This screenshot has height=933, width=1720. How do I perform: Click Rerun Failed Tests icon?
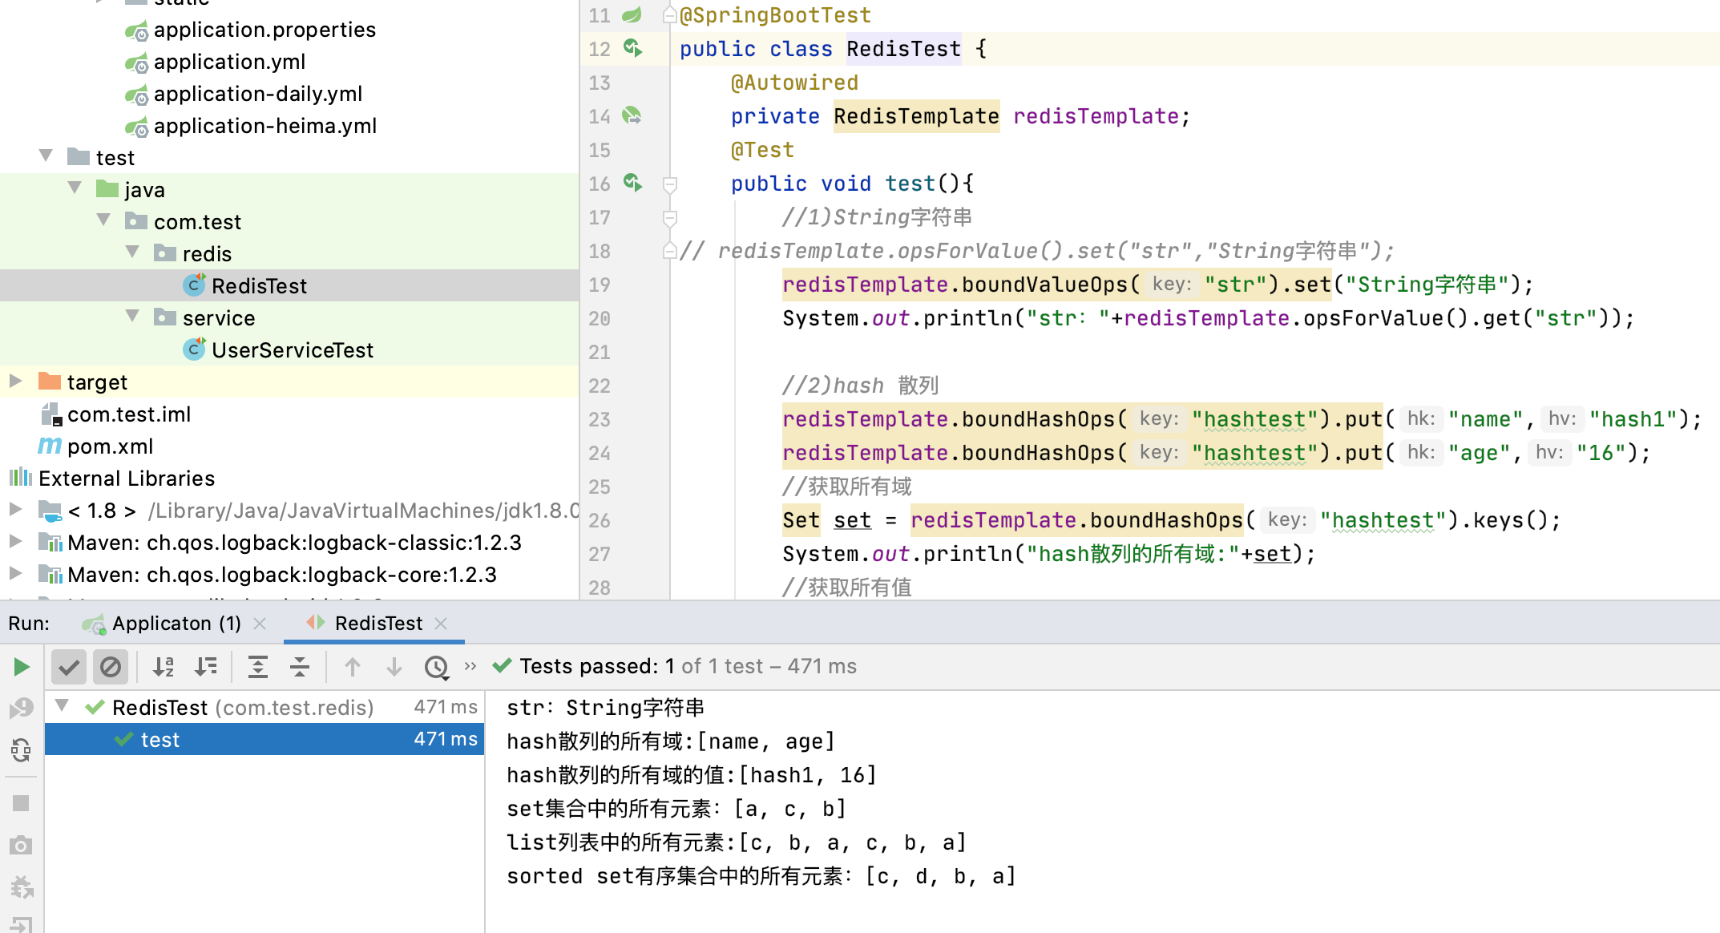point(21,709)
